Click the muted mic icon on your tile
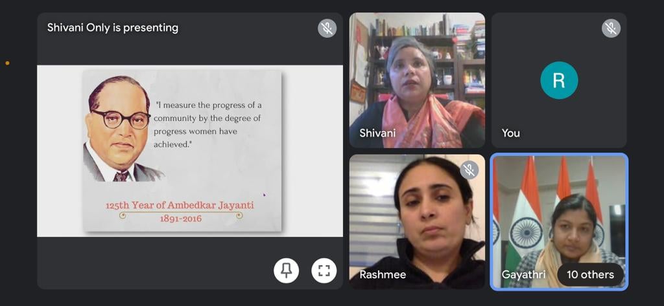The height and width of the screenshot is (306, 664). [x=611, y=28]
